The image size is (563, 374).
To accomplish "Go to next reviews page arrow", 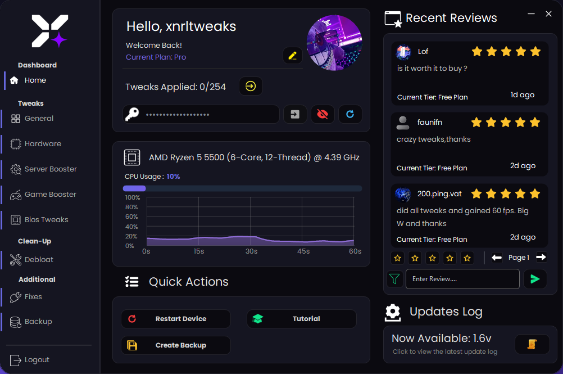I will (x=541, y=258).
